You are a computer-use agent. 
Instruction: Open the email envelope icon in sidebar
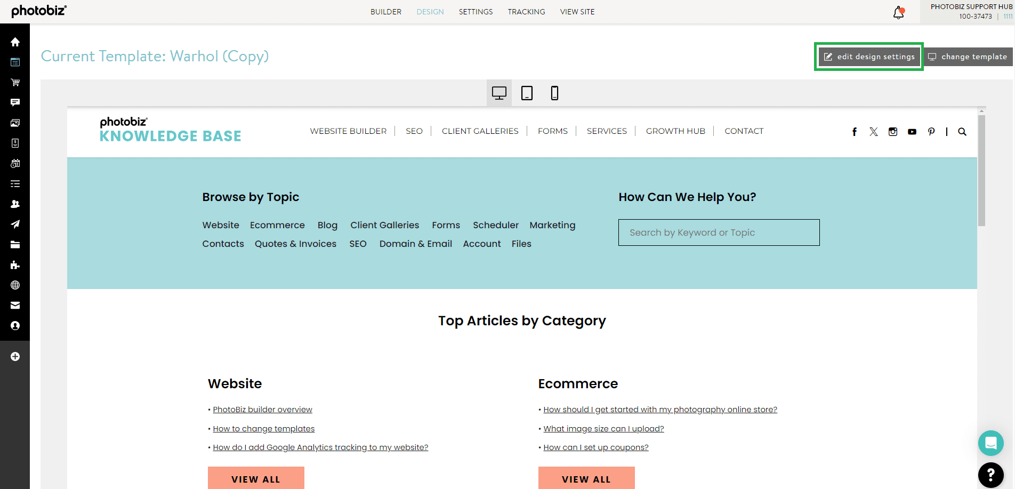coord(15,305)
